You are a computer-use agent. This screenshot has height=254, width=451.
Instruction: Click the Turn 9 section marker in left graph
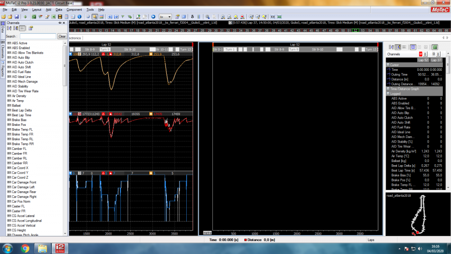coord(105,50)
